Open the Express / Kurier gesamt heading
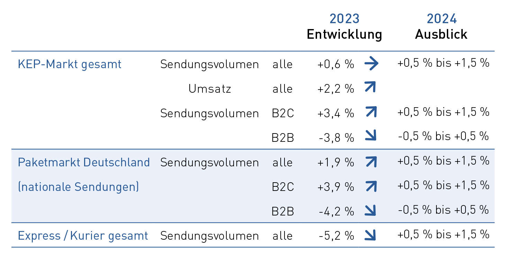This screenshot has width=506, height=258. 83,236
